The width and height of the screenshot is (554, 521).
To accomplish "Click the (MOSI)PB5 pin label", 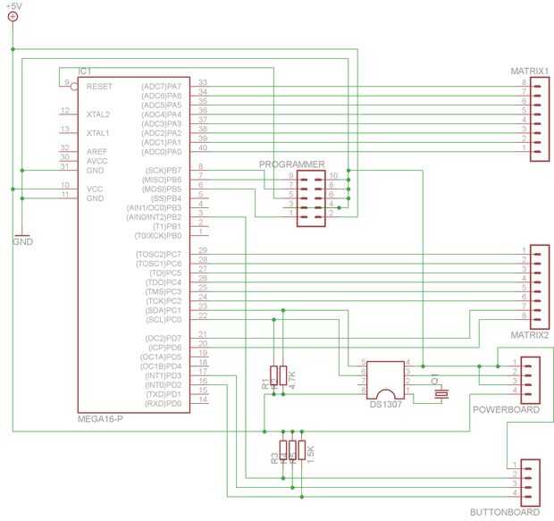I will [162, 189].
